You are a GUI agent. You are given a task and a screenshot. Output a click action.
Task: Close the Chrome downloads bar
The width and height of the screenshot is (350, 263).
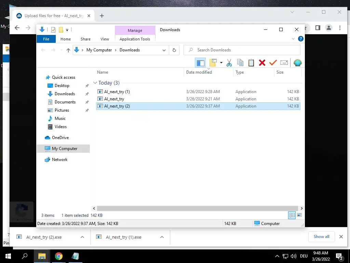[341, 237]
